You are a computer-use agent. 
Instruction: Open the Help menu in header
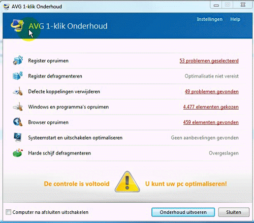235,19
